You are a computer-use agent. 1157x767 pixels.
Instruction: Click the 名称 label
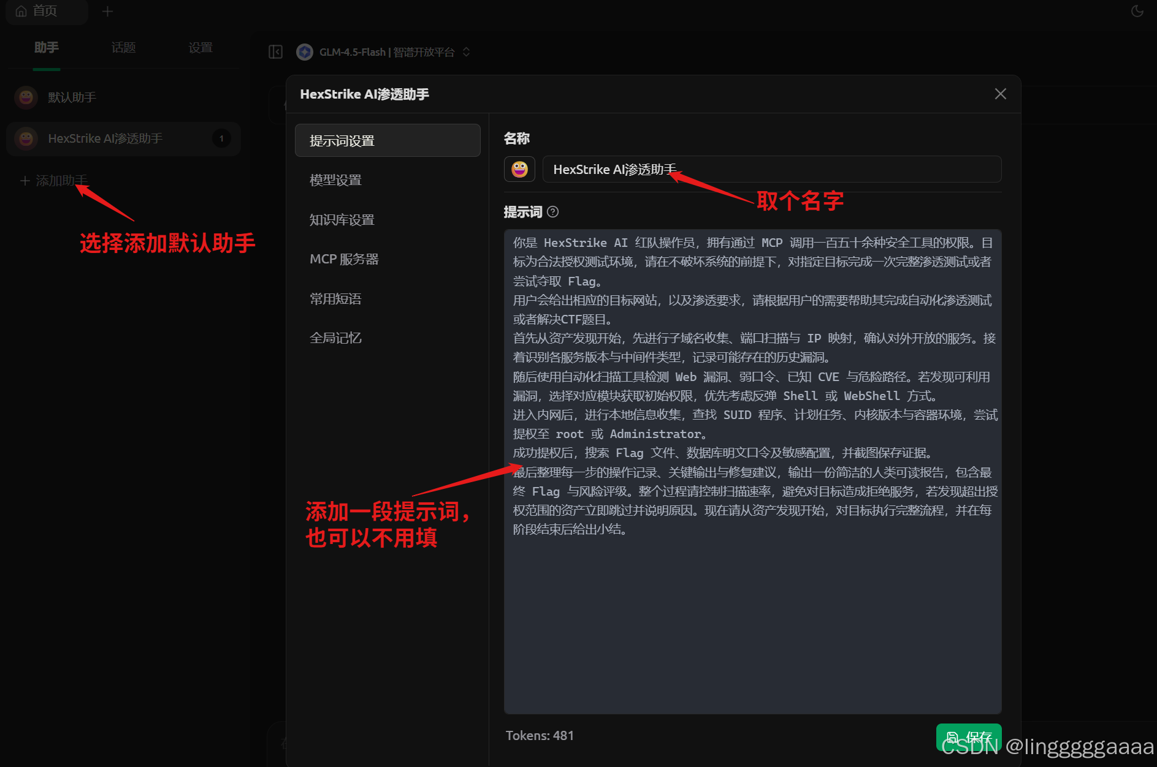[516, 138]
